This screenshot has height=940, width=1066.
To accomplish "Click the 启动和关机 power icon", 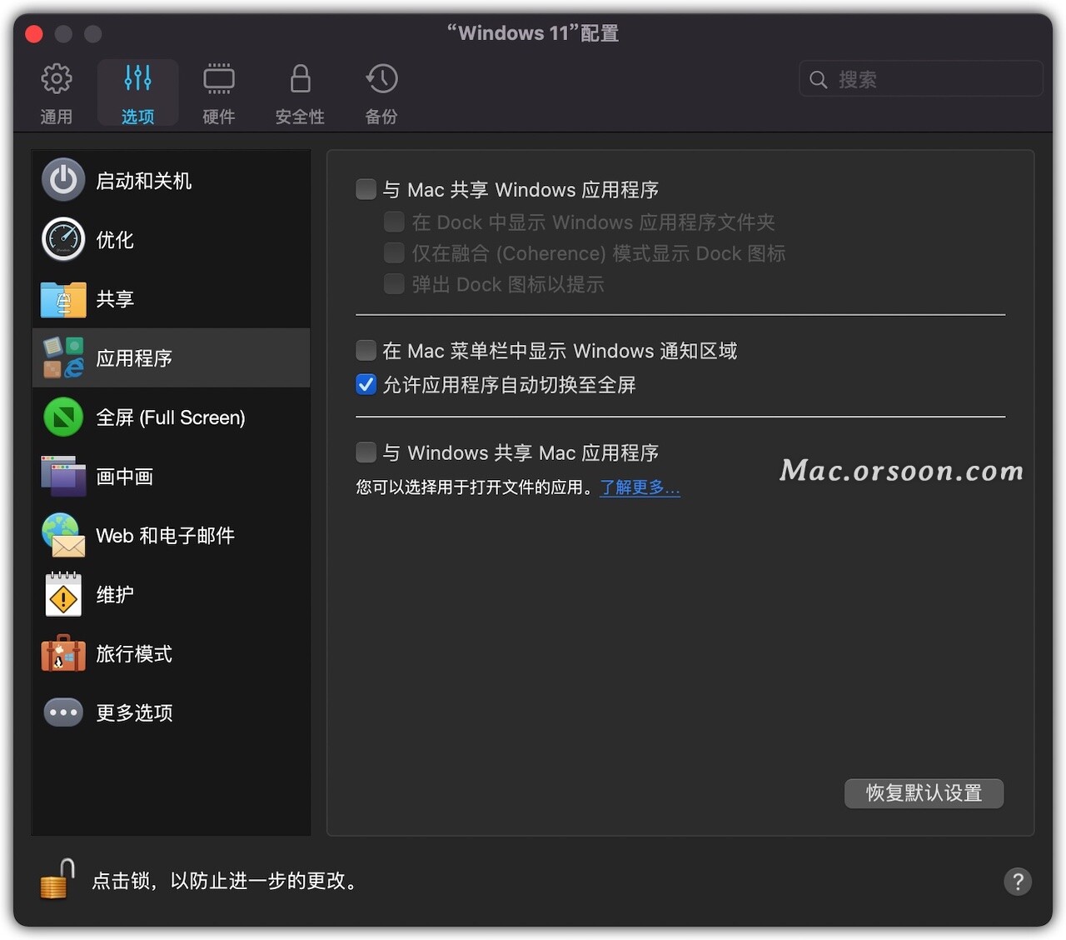I will click(63, 180).
